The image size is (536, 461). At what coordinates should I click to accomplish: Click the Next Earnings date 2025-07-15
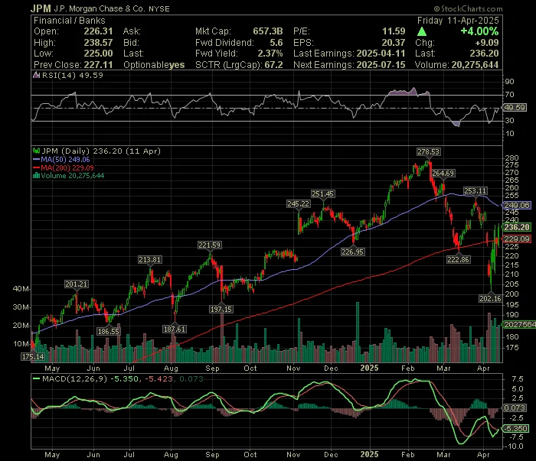point(381,65)
